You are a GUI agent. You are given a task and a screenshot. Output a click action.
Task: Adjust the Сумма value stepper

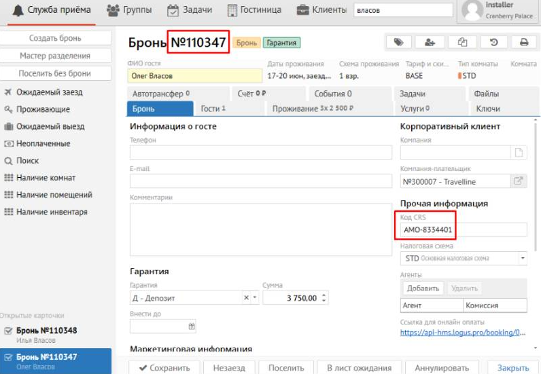coord(324,298)
